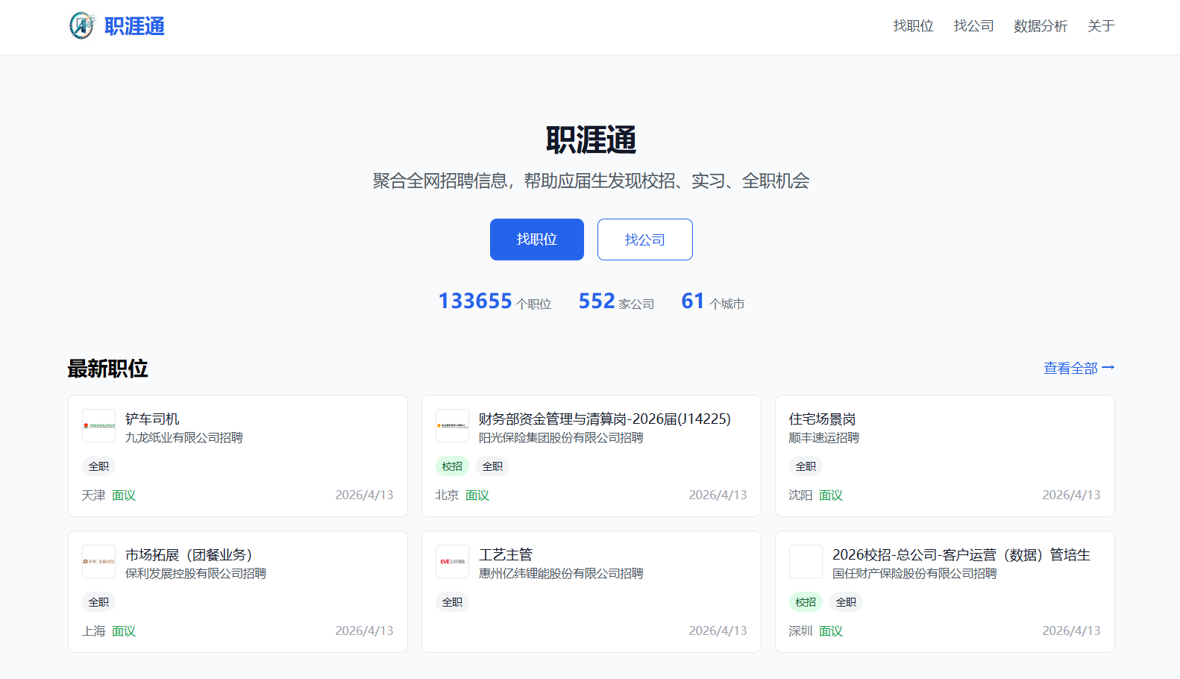Viewport: 1180px width, 679px height.
Task: Open 关于 navigation item
Action: (x=1100, y=26)
